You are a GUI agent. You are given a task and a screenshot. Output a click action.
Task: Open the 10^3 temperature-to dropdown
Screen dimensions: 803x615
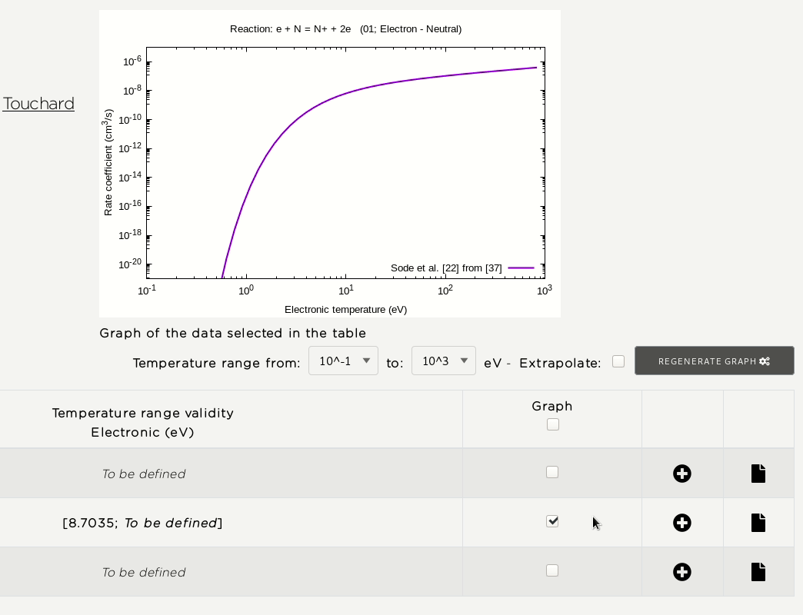(443, 361)
